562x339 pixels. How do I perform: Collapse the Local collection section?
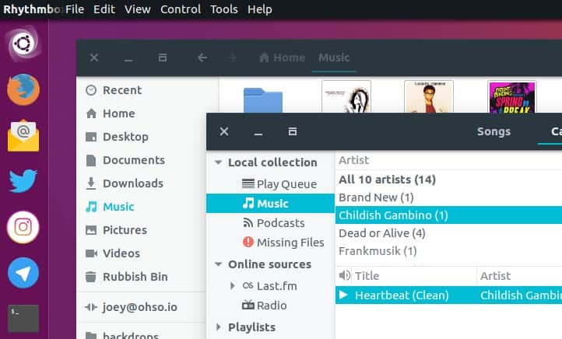217,163
